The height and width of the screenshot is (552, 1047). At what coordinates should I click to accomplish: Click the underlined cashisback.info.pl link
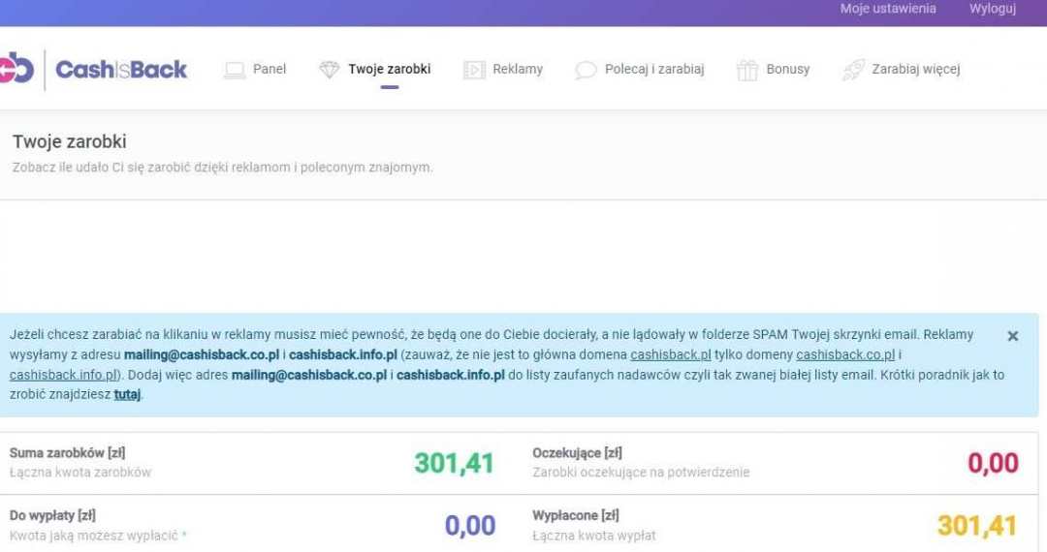64,375
